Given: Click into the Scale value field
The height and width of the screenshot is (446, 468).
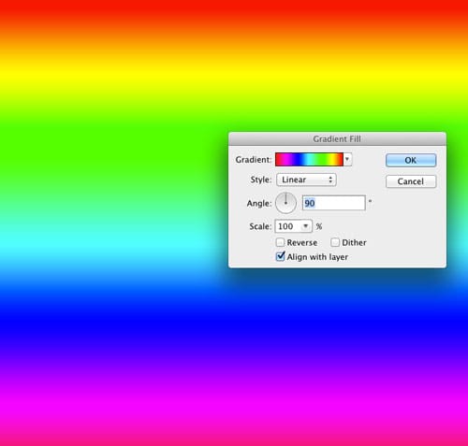Looking at the screenshot, I should coord(288,226).
